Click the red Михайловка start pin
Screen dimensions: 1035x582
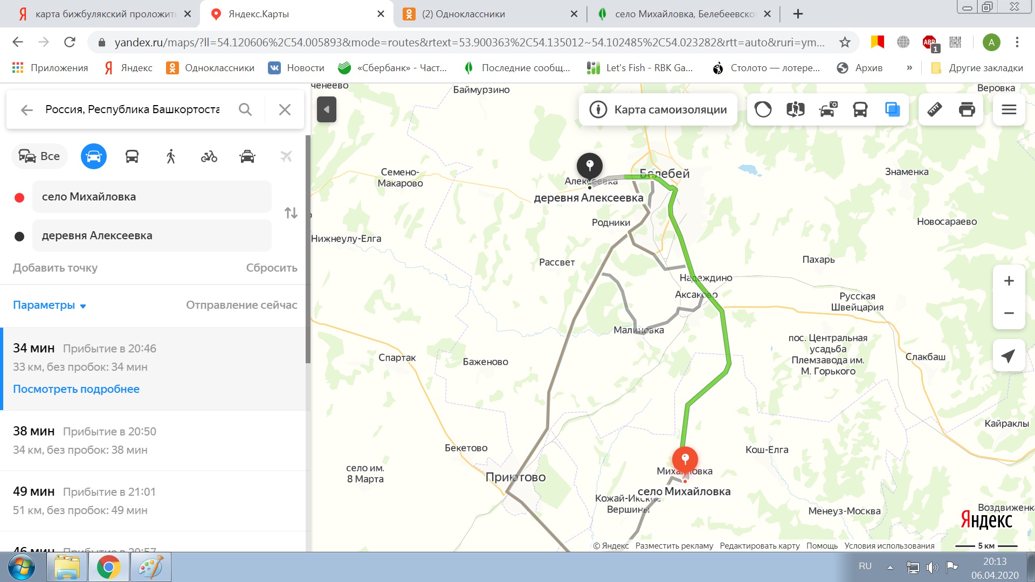click(685, 461)
